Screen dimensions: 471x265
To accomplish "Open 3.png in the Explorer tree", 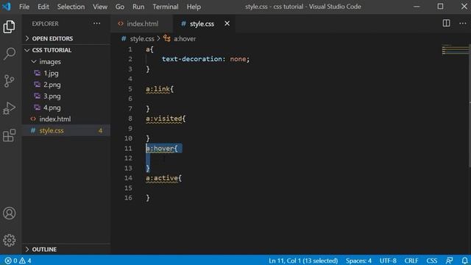I will click(x=52, y=96).
